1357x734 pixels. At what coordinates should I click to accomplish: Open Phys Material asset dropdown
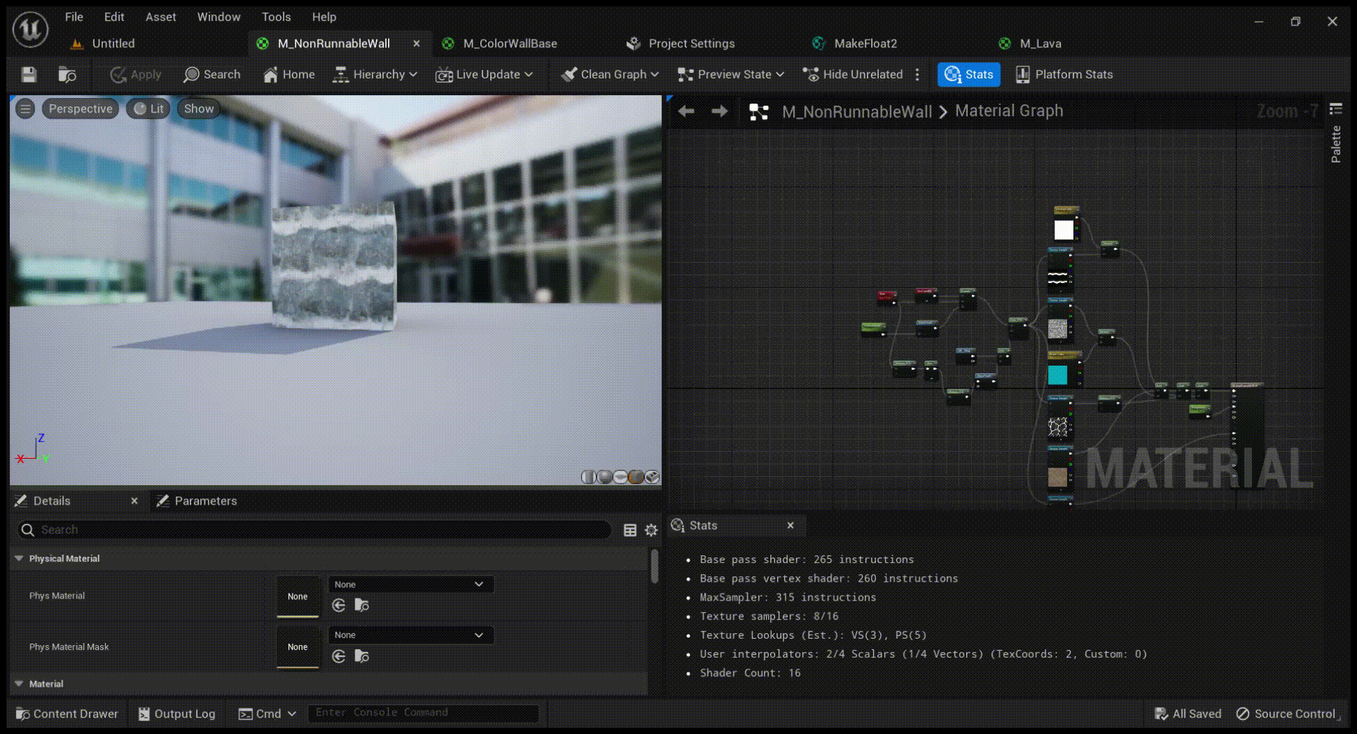point(410,585)
